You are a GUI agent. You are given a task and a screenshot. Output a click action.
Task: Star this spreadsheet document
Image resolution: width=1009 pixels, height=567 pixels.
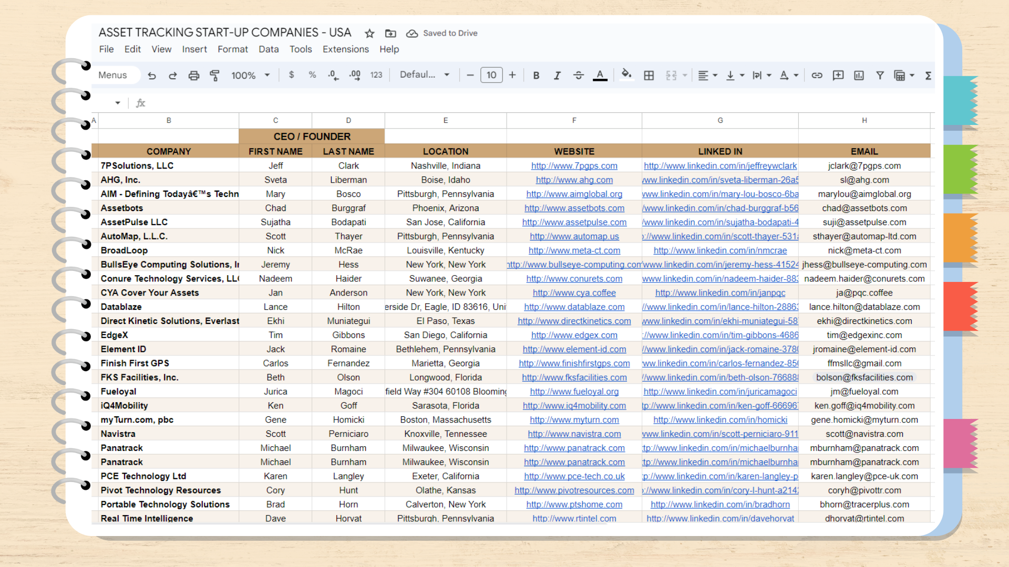click(x=369, y=34)
